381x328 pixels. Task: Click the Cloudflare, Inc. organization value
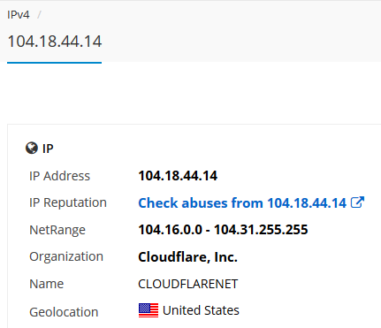click(x=187, y=257)
